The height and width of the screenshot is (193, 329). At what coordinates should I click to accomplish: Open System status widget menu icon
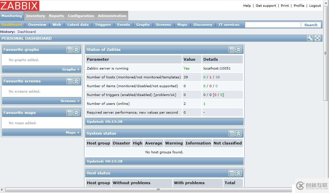click(232, 133)
